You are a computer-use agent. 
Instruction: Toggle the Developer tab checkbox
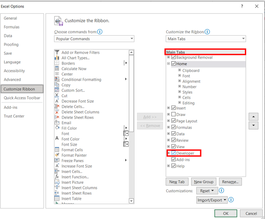(x=173, y=153)
